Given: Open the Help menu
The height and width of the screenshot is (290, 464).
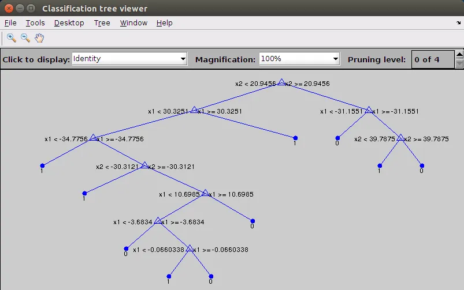Looking at the screenshot, I should tap(164, 23).
